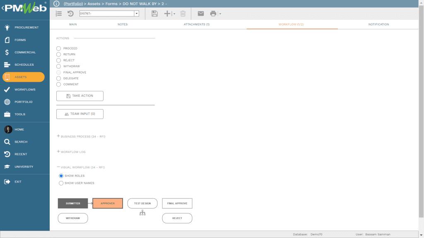Viewport: 424px width, 238px height.
Task: Click the Withdraw workflow node
Action: (73, 218)
